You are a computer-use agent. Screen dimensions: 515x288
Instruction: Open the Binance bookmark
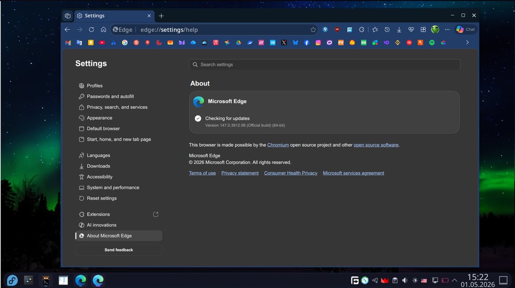coord(397,43)
